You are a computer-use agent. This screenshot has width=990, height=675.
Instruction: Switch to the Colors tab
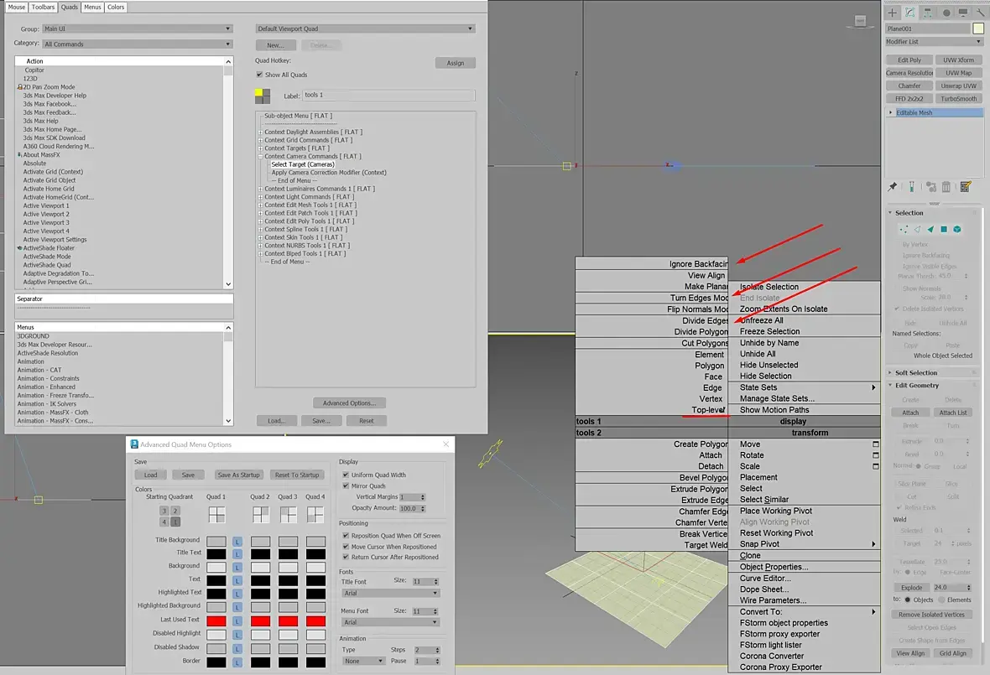tap(116, 7)
